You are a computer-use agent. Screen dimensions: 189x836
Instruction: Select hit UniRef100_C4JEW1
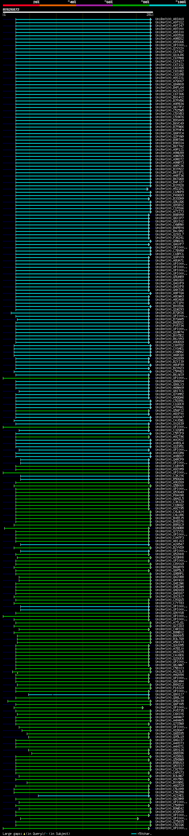[170, 420]
